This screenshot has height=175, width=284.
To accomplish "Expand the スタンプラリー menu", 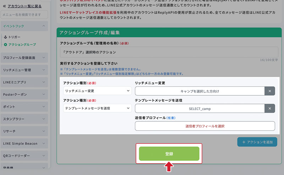I will click(x=24, y=119).
